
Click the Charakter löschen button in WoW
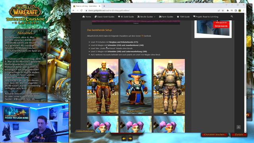(x=214, y=135)
